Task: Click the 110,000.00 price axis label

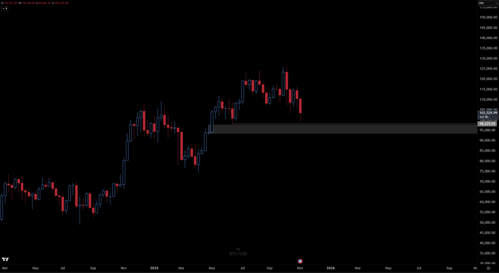Action: click(x=489, y=99)
